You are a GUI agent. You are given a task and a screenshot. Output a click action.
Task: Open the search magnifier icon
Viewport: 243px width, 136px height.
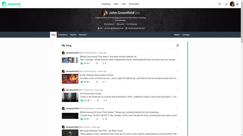pos(220,4)
